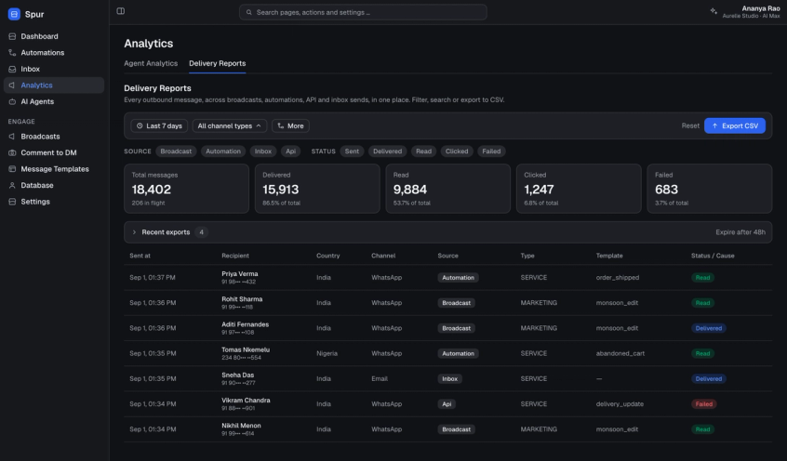The height and width of the screenshot is (461, 787).
Task: Click the Sent at column header
Action: point(140,256)
